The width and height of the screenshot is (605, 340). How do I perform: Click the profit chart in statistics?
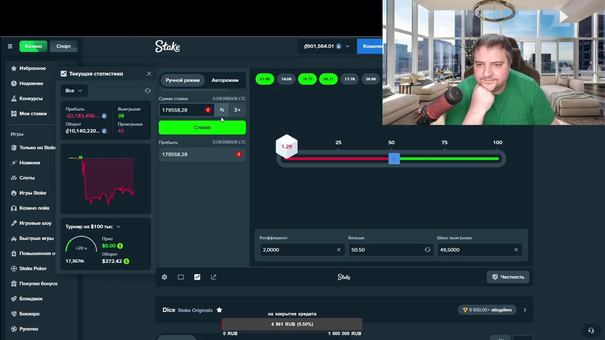(105, 178)
